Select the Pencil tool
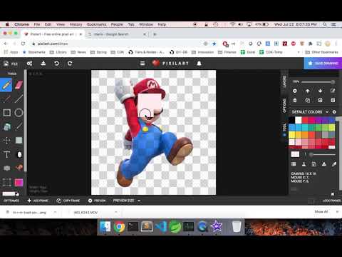 click(x=6, y=85)
